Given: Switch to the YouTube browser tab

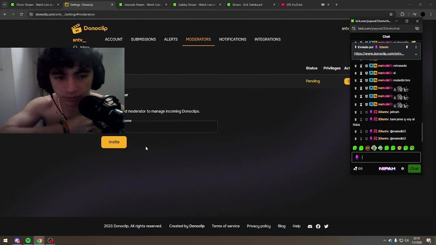Looking at the screenshot, I should pos(304,5).
